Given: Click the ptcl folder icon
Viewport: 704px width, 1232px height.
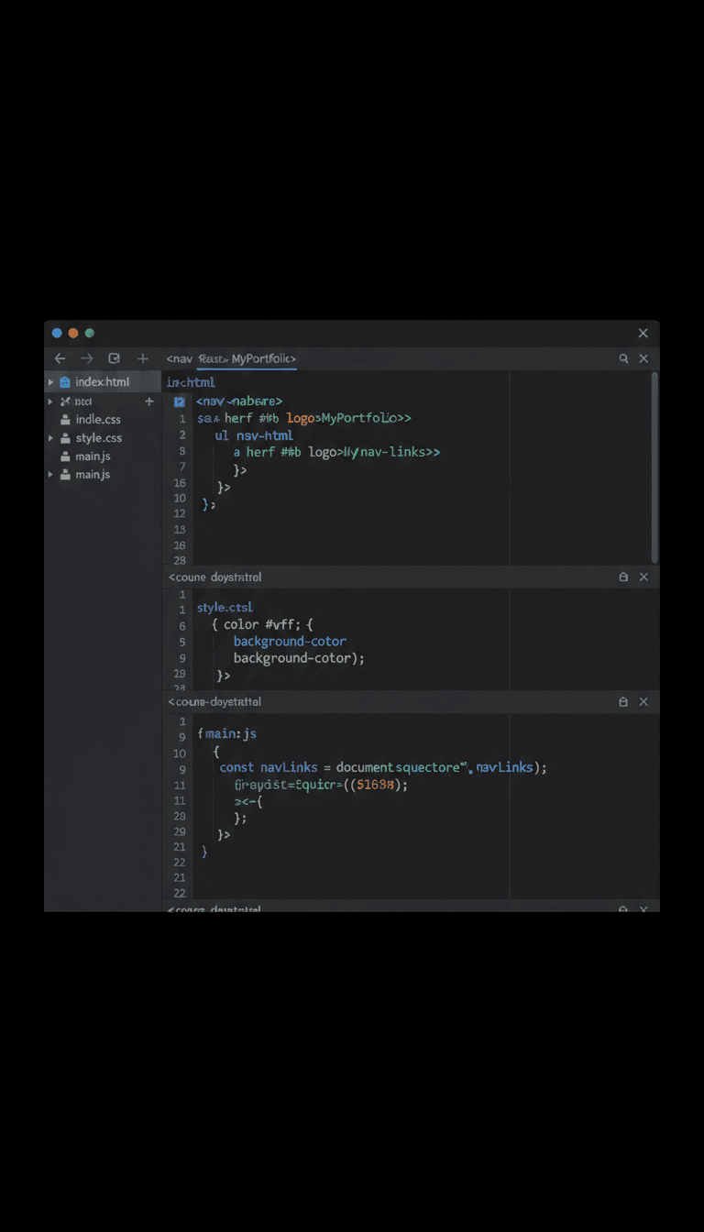Looking at the screenshot, I should [x=65, y=401].
